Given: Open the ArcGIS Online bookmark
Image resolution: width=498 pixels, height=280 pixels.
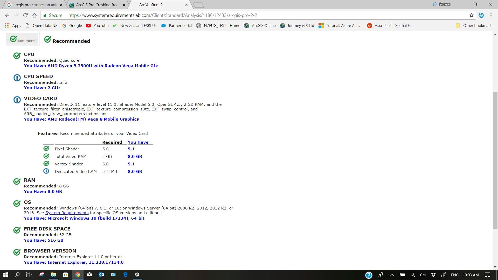Looking at the screenshot, I should [x=260, y=26].
